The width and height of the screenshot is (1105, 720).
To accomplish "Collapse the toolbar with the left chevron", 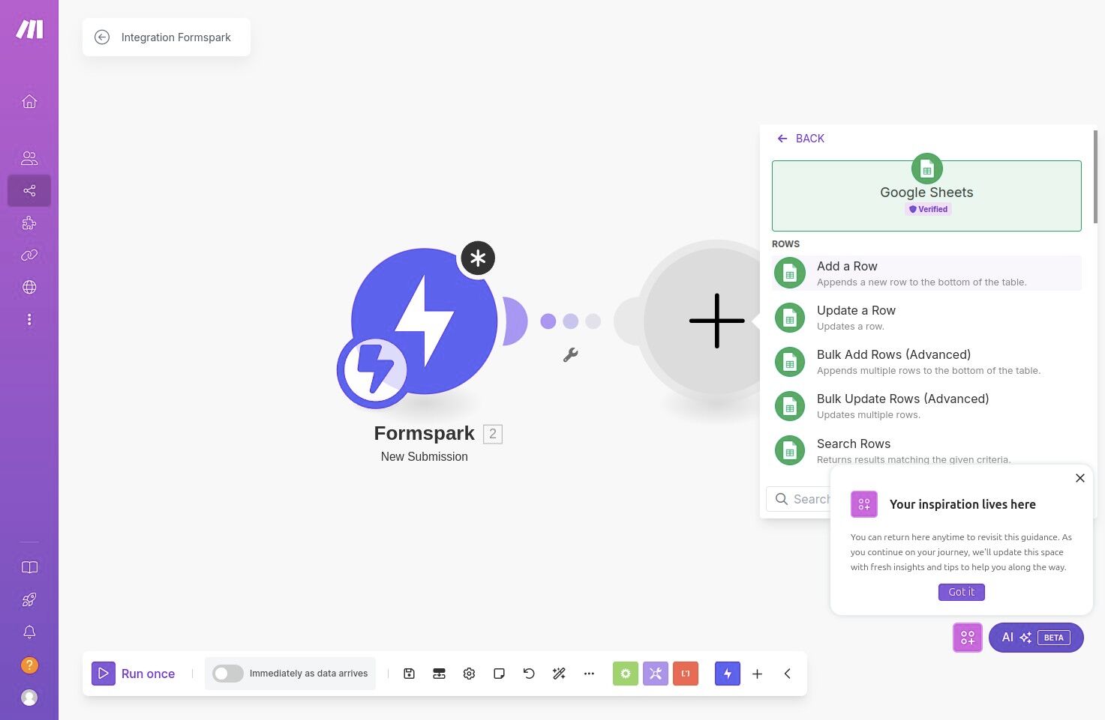I will (787, 674).
